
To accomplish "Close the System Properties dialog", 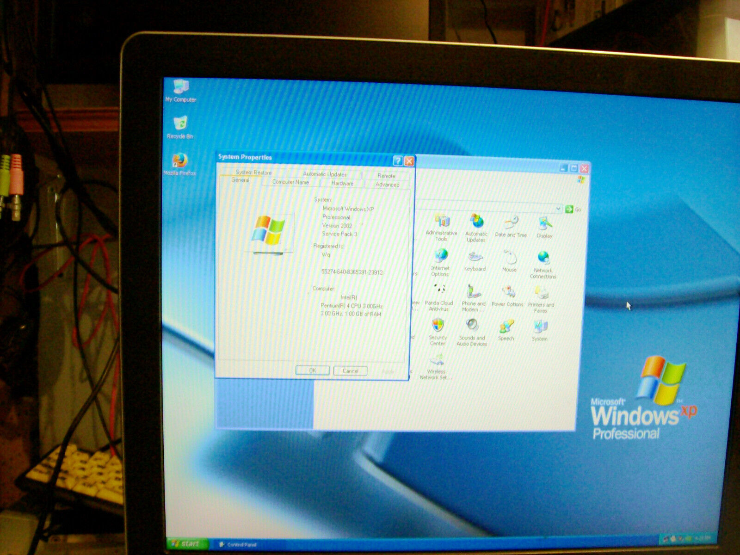I will click(x=409, y=161).
